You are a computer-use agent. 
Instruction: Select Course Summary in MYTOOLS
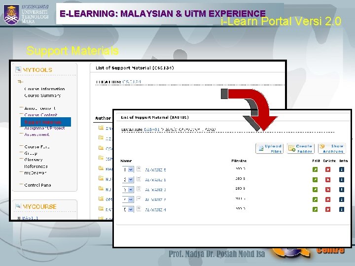click(42, 96)
